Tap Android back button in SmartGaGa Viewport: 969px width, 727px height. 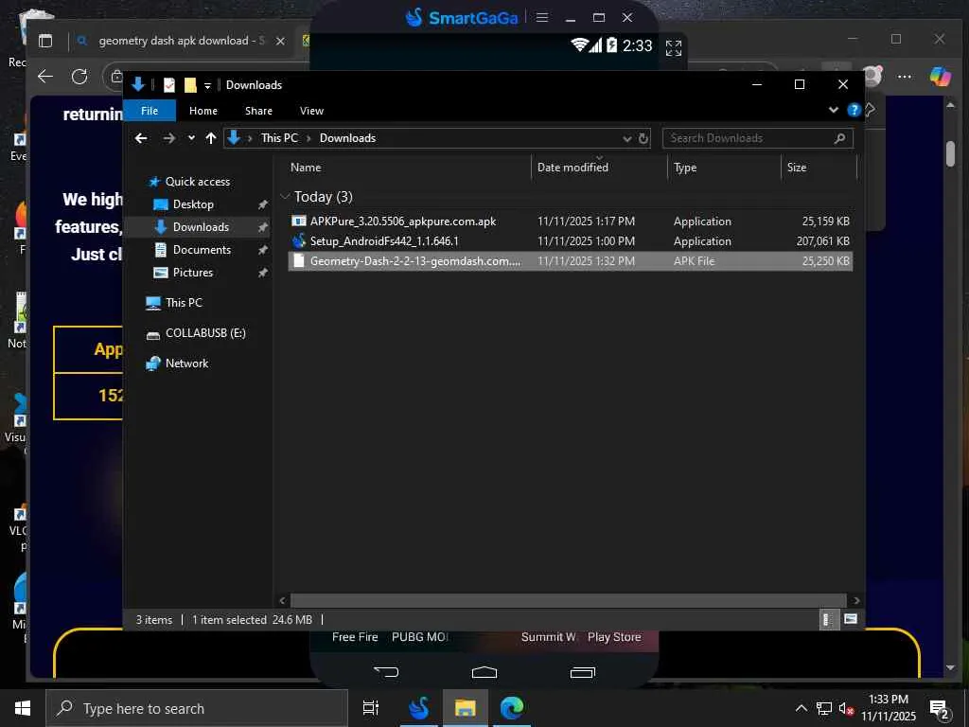tap(386, 671)
